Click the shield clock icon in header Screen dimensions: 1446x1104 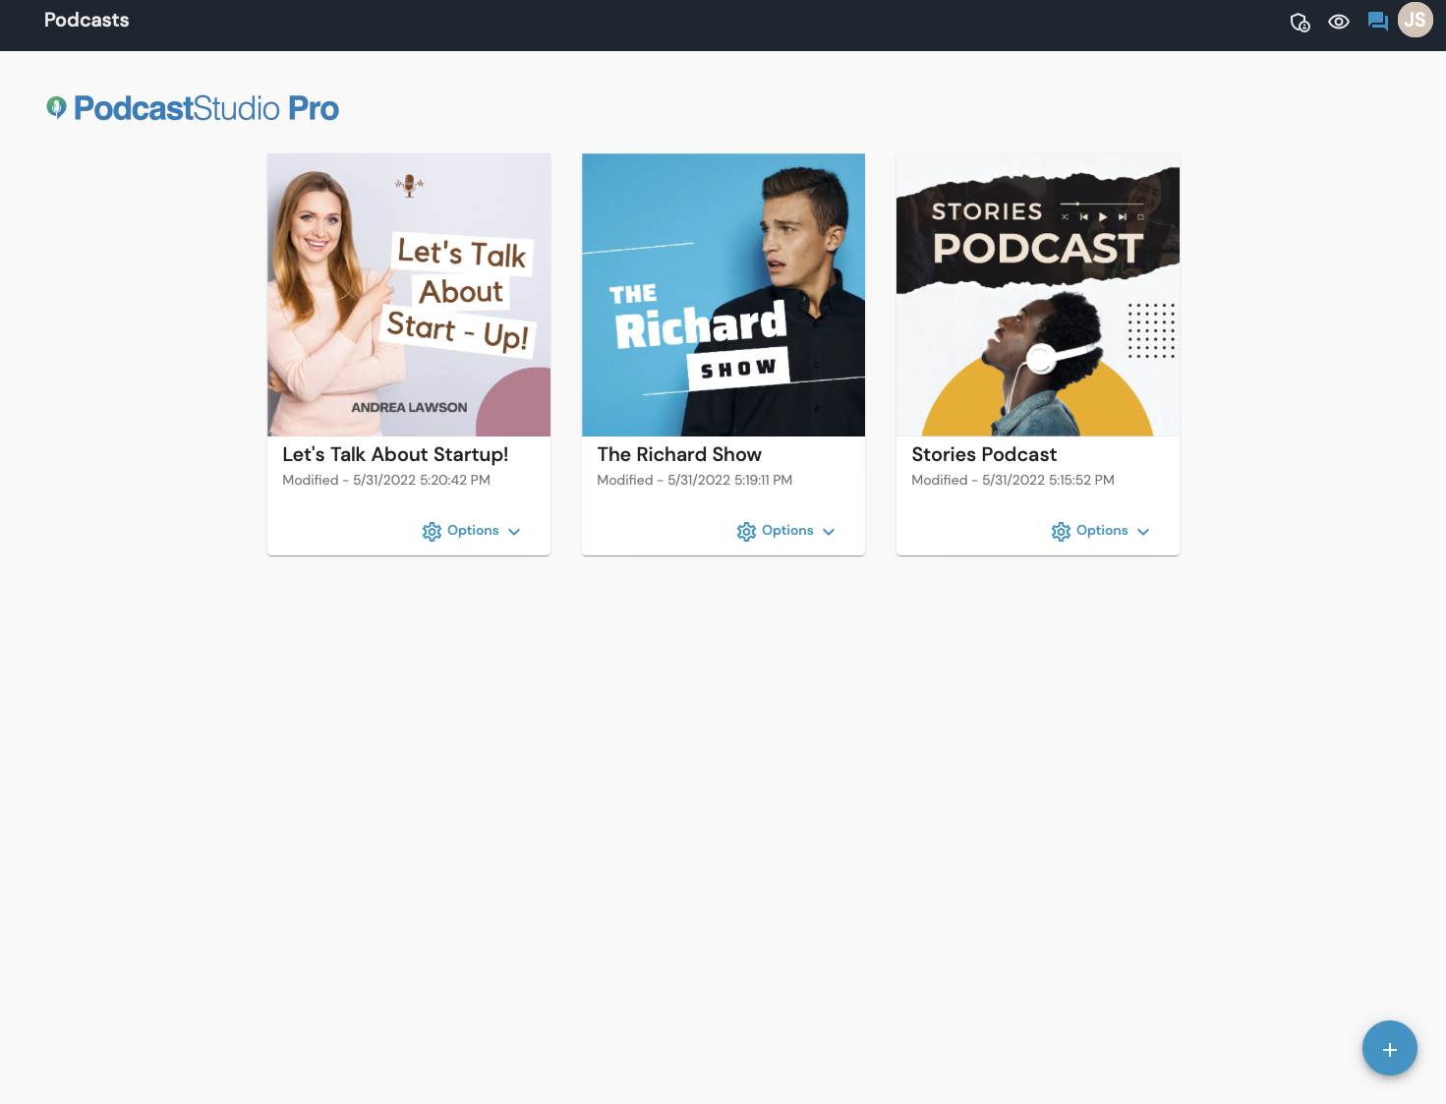(x=1300, y=22)
